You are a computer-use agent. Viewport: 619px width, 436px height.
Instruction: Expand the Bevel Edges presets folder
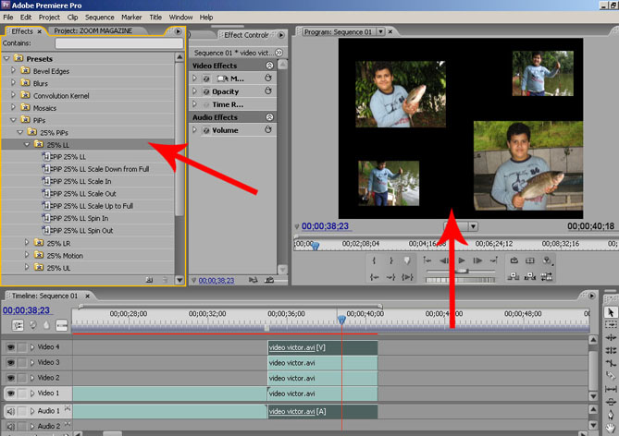(13, 70)
